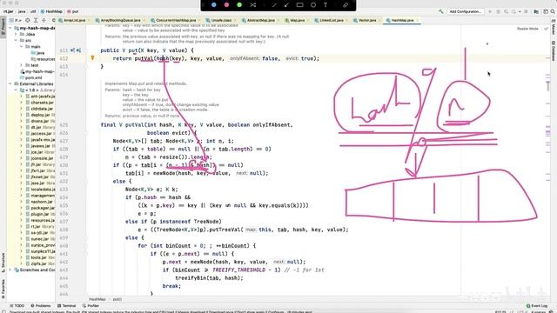
Task: Open the Project view selector dropdown
Action: coord(16,21)
